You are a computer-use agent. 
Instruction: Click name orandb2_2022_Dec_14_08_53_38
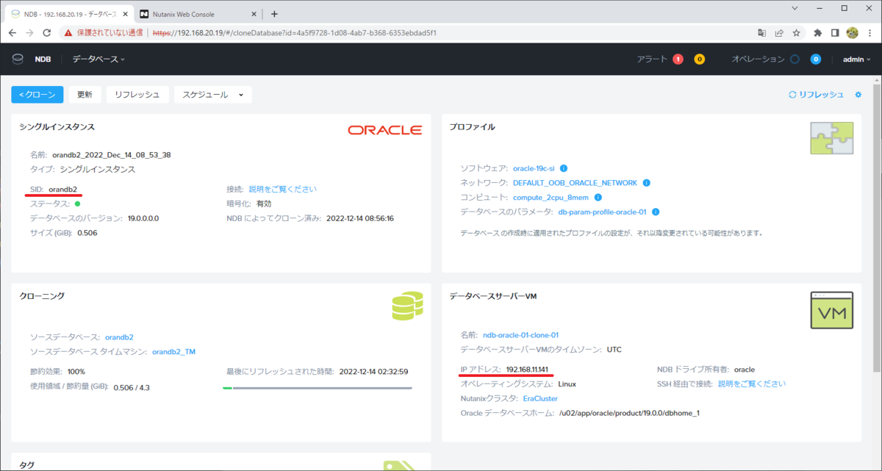pyautogui.click(x=112, y=155)
